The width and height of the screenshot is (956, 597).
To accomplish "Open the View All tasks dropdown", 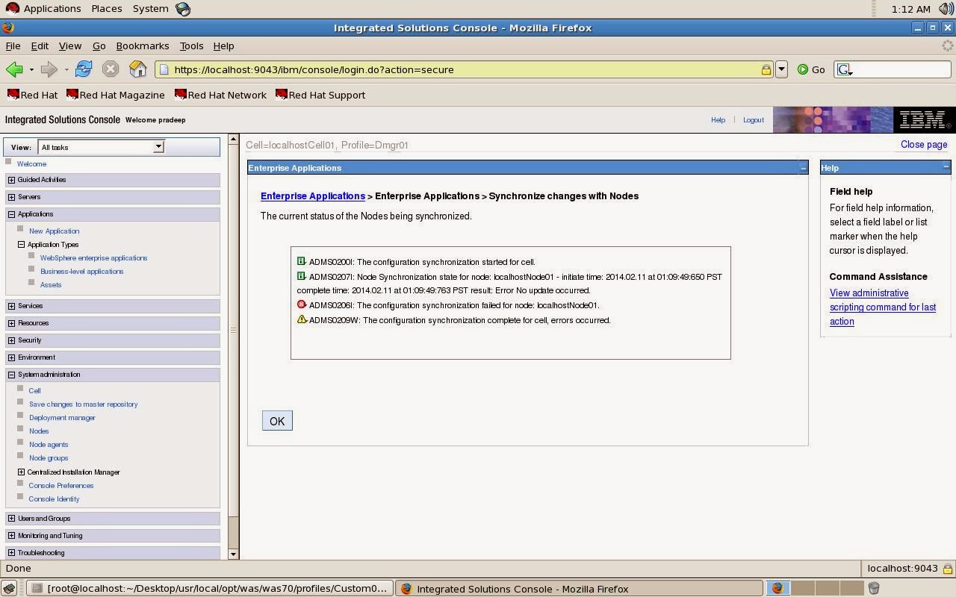I will (158, 147).
